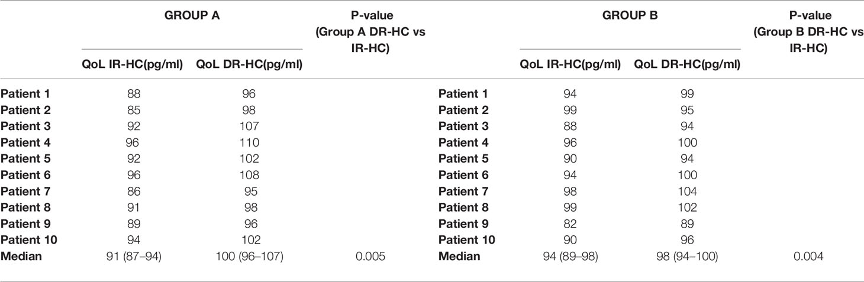Click the Group B P-value header

coord(808,33)
